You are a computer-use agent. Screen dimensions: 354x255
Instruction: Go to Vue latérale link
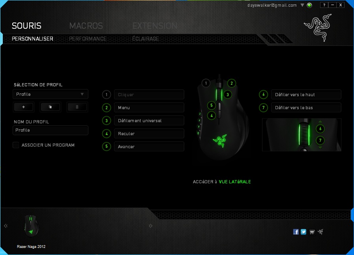coord(235,182)
